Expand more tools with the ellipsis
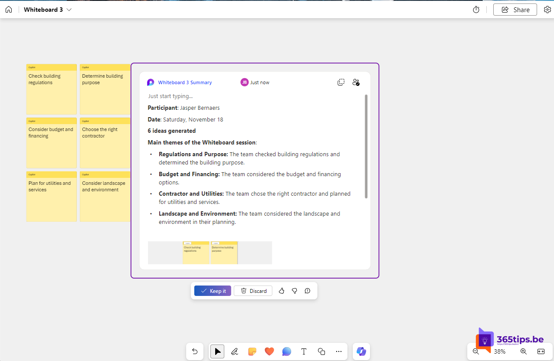 (x=339, y=351)
